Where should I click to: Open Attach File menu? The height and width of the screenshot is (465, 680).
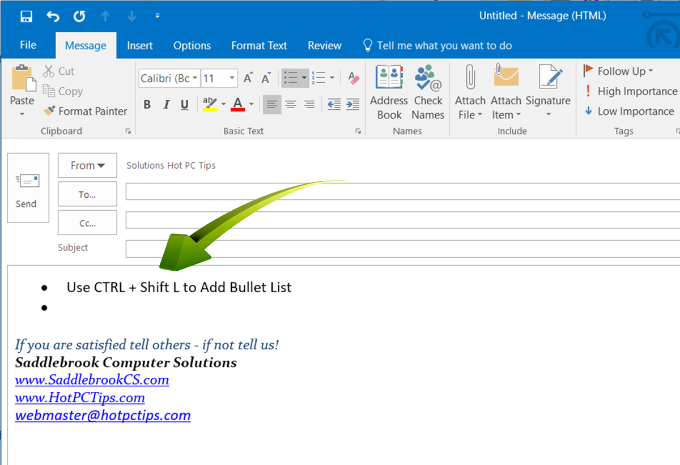coord(470,92)
